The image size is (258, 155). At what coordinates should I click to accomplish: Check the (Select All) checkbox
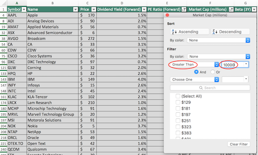click(x=178, y=96)
